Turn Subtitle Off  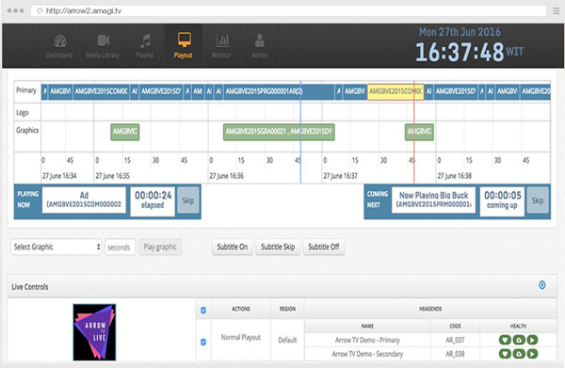coord(324,247)
